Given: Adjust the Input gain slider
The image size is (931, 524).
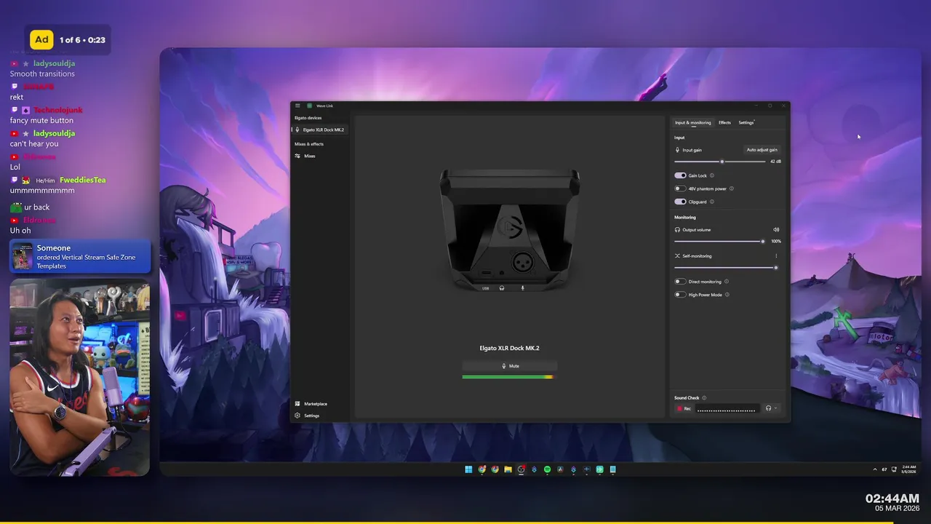Looking at the screenshot, I should [720, 162].
